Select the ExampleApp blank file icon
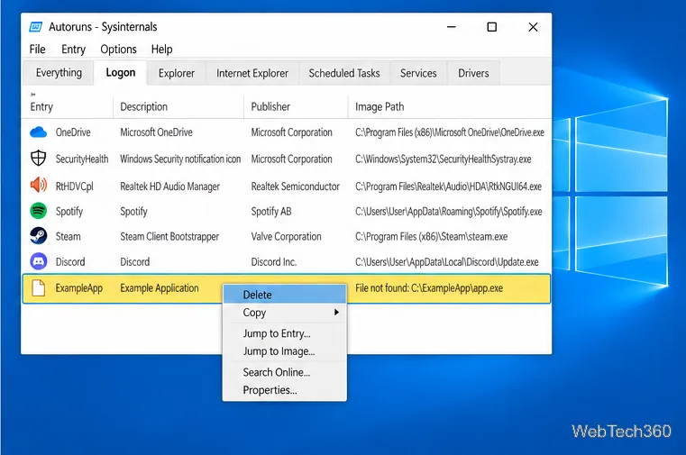 39,288
